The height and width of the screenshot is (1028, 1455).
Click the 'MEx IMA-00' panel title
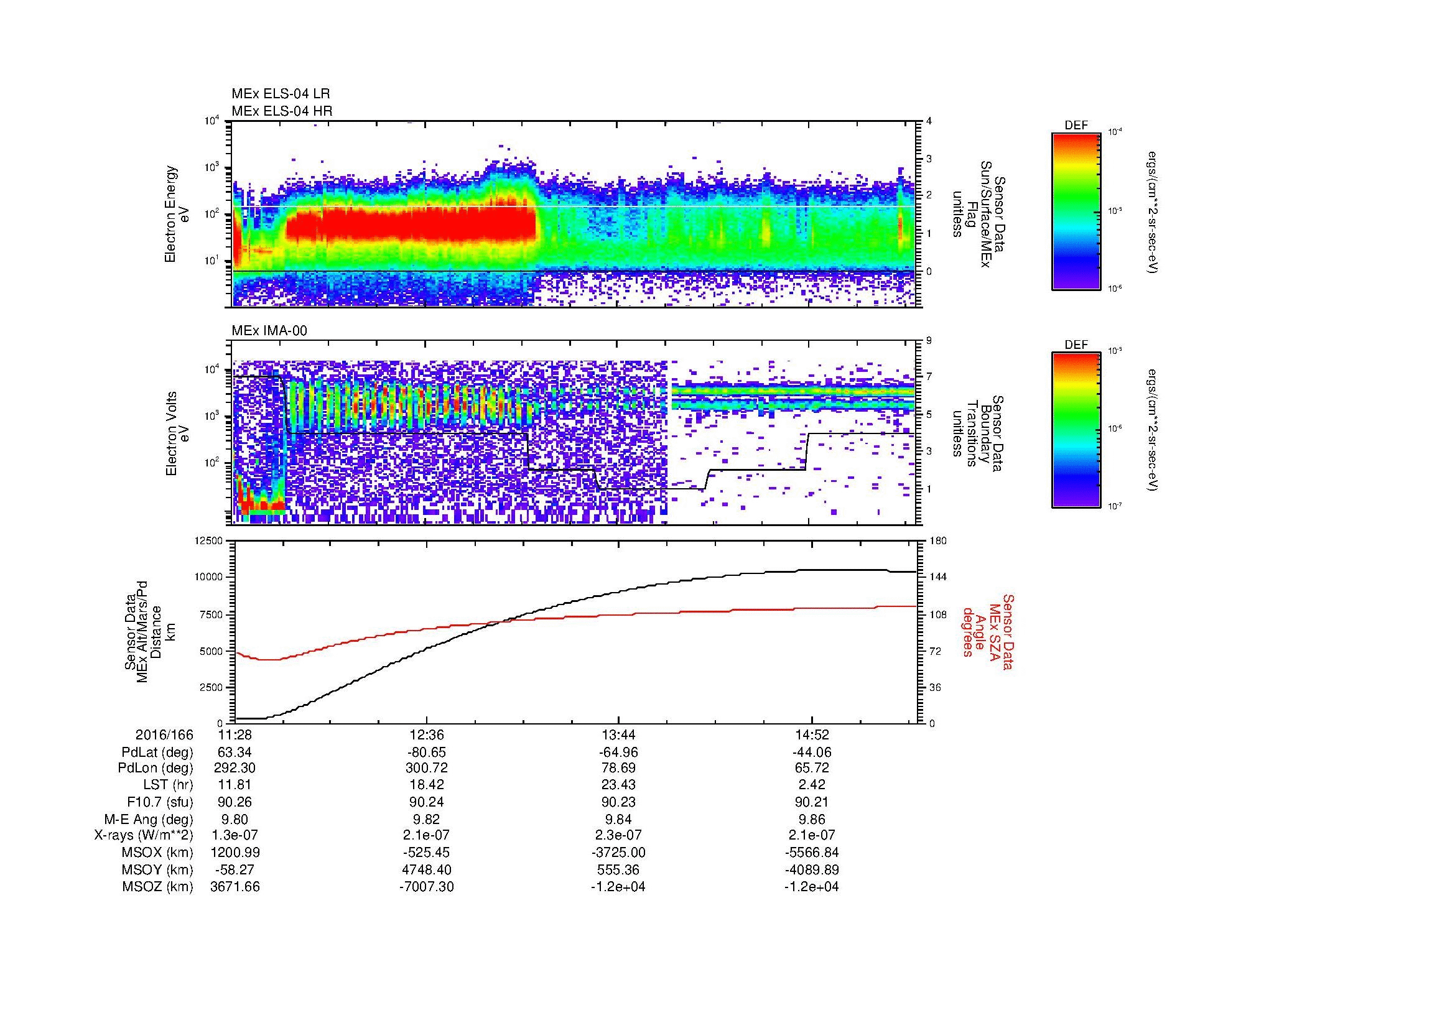coord(269,331)
